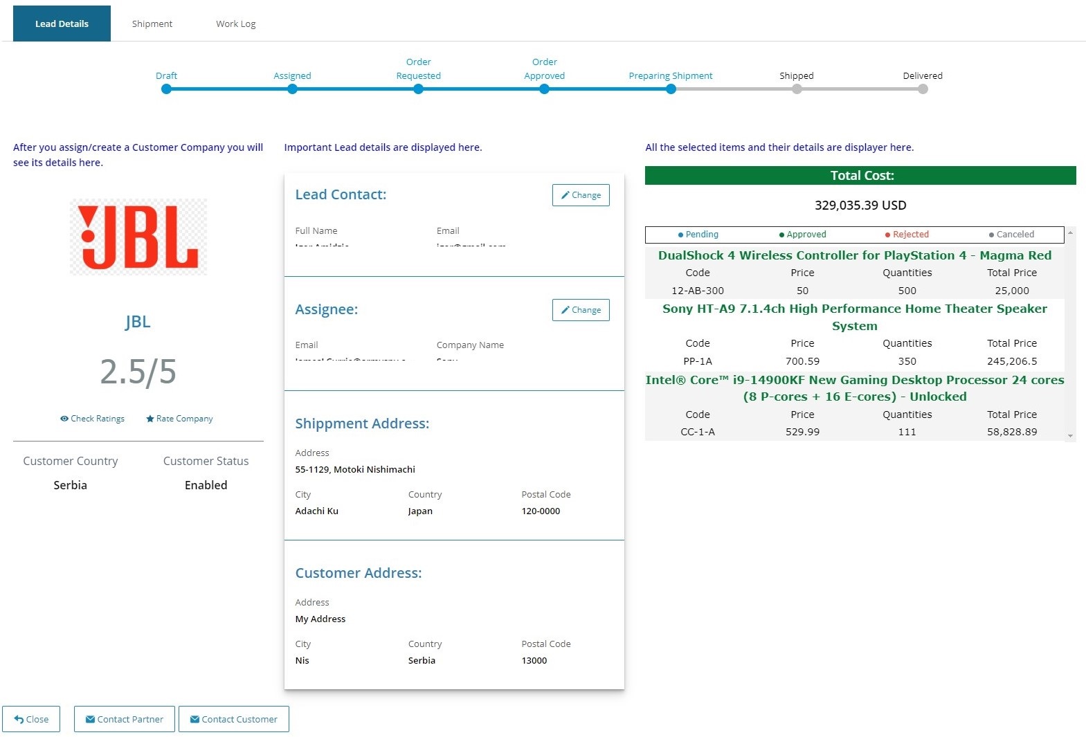1086x737 pixels.
Task: Click the Canceled status legend
Action: (1011, 235)
